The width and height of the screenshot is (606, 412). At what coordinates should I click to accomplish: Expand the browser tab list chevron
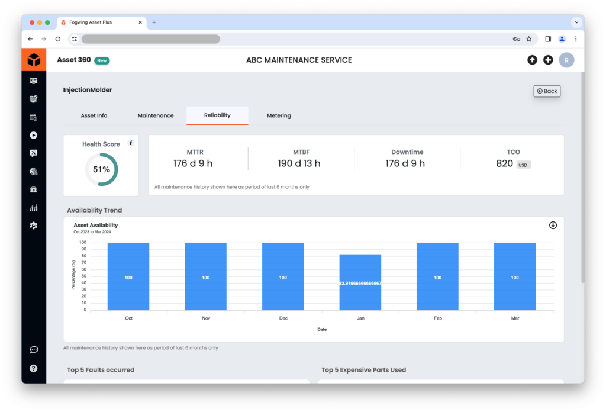click(576, 22)
